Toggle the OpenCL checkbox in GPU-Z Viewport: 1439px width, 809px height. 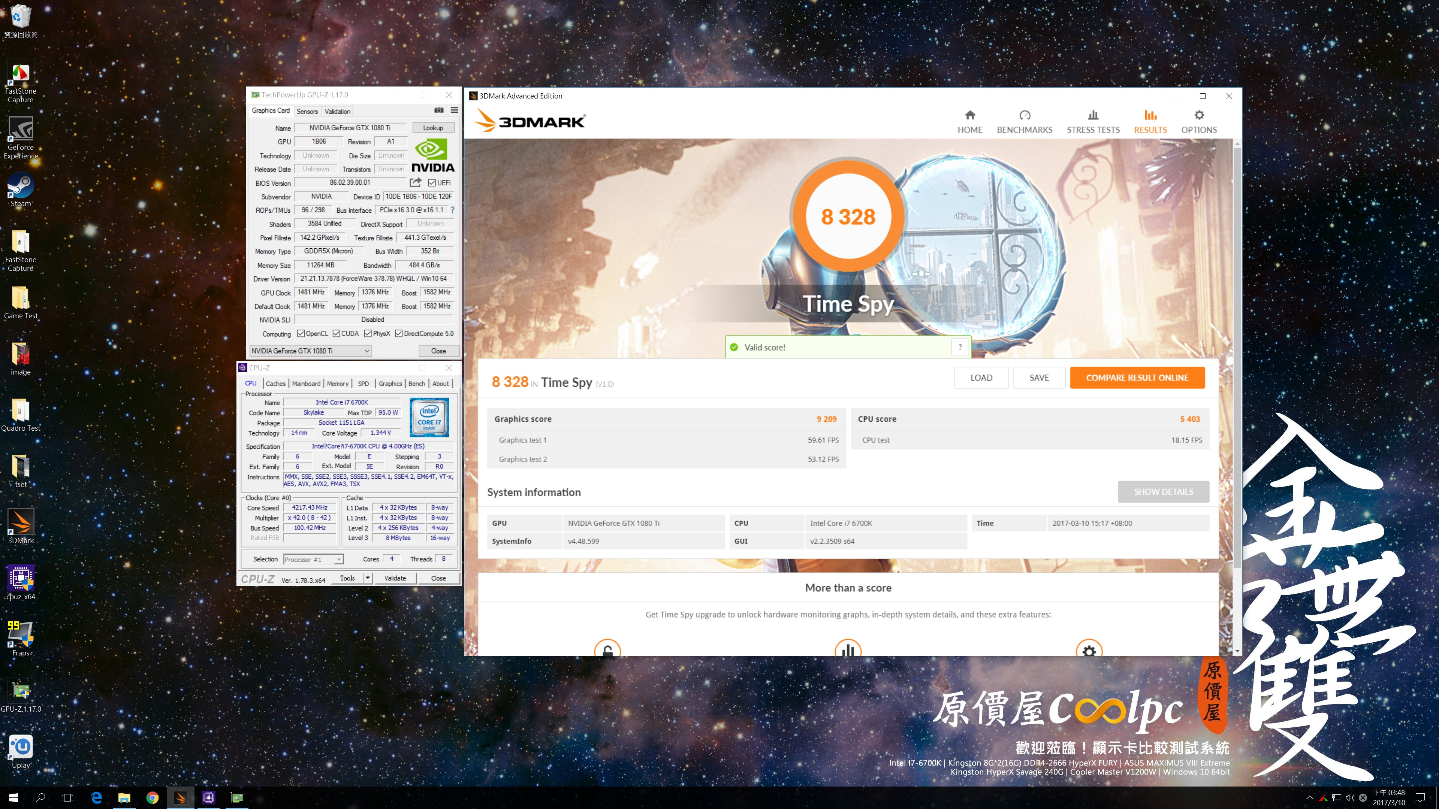click(301, 334)
